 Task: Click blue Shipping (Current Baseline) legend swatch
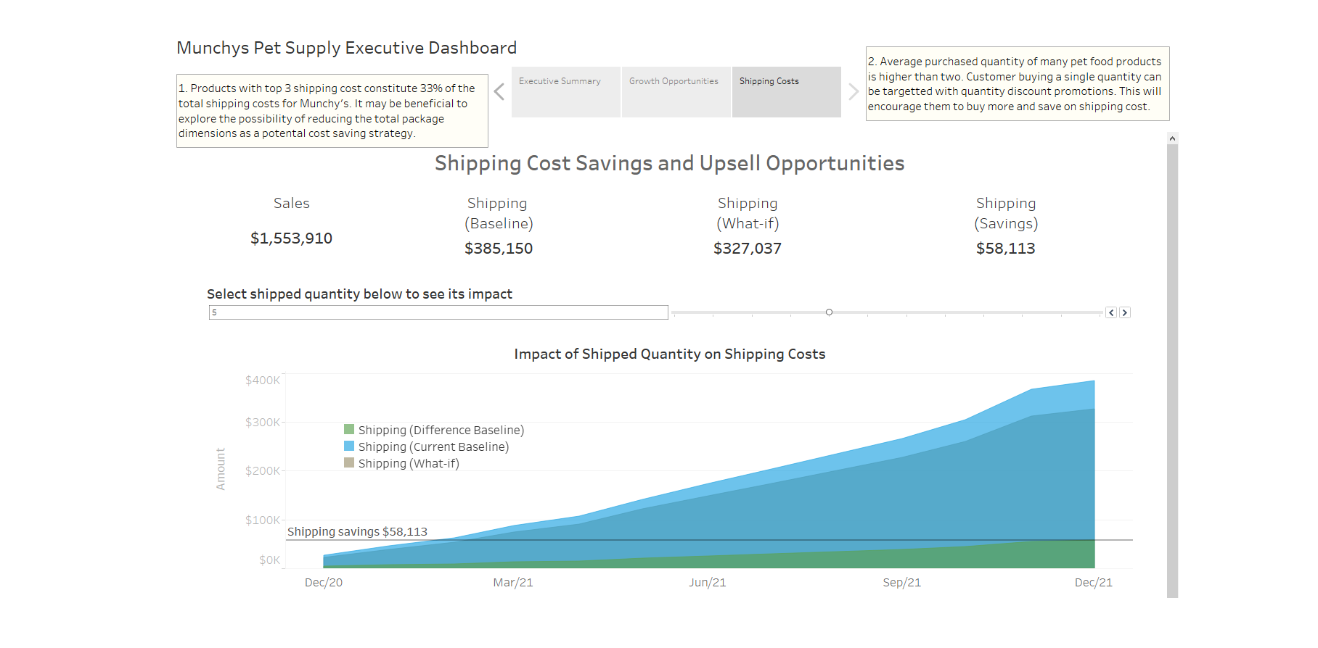(349, 446)
